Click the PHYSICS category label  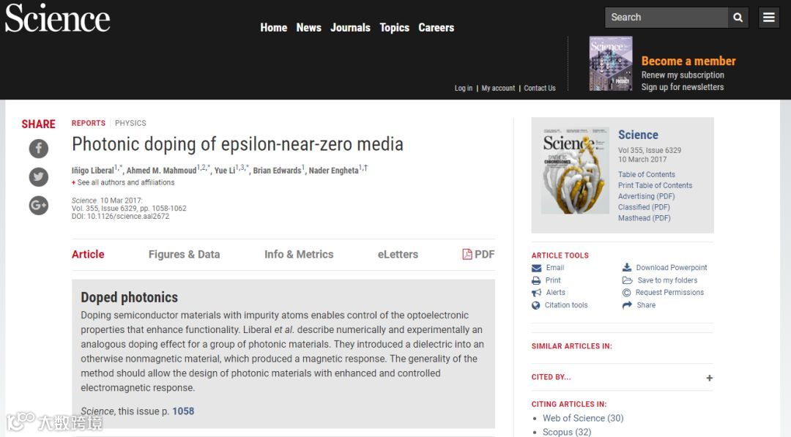click(x=130, y=123)
